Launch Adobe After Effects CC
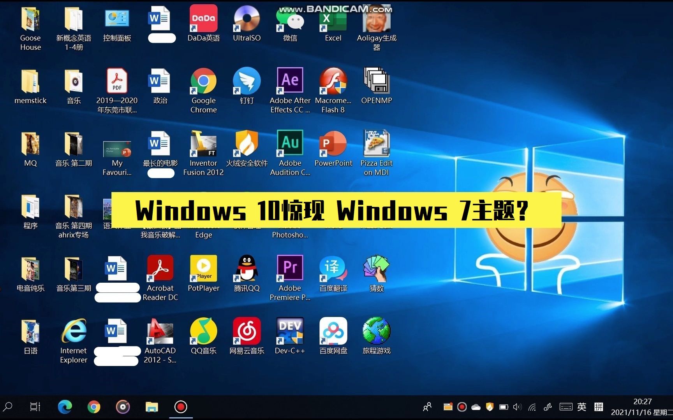The image size is (673, 420). (x=290, y=91)
